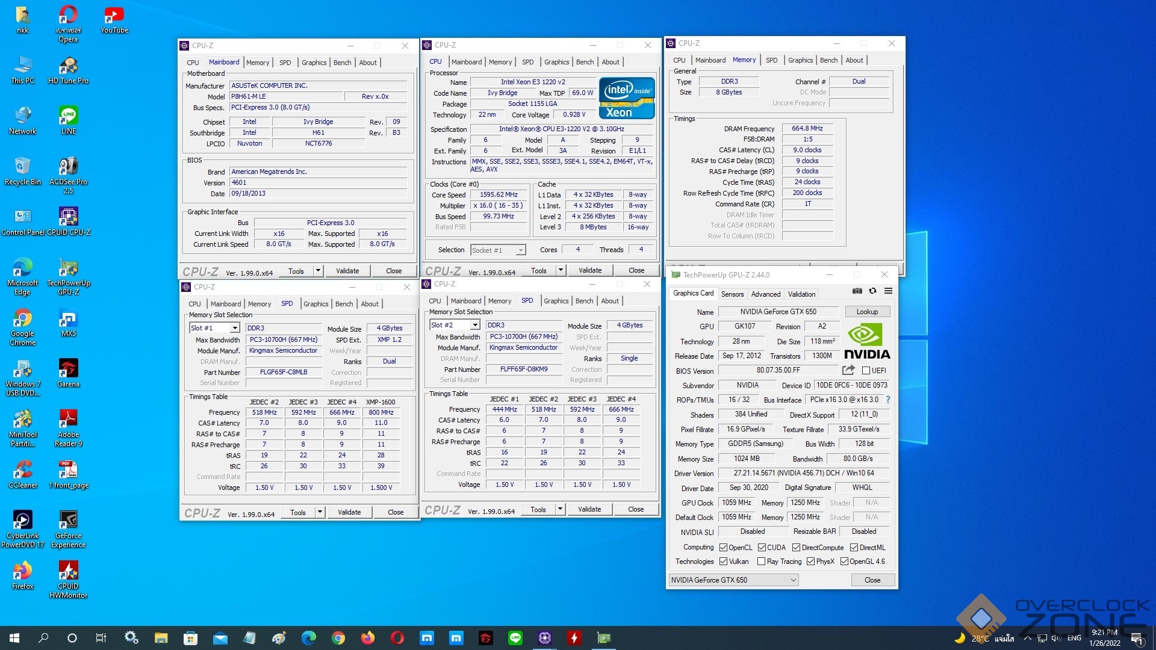The image size is (1156, 650).
Task: Toggle the Ray Tracing checkbox
Action: click(761, 562)
